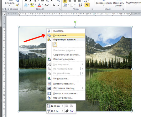This screenshot has height=117, width=141.
Task: Launch the Буфер обмена dialog launcher
Action: coord(21,9)
